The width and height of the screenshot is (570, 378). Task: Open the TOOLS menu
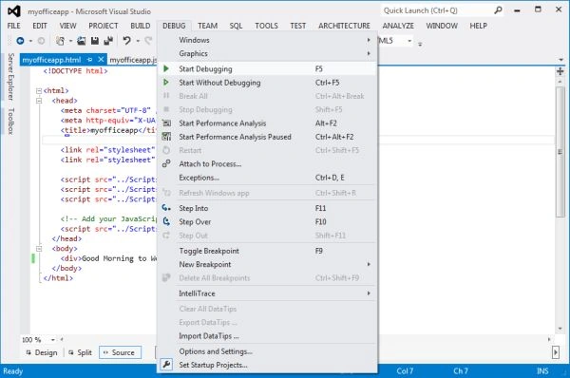[266, 26]
